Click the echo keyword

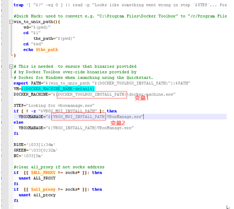pos(28,50)
